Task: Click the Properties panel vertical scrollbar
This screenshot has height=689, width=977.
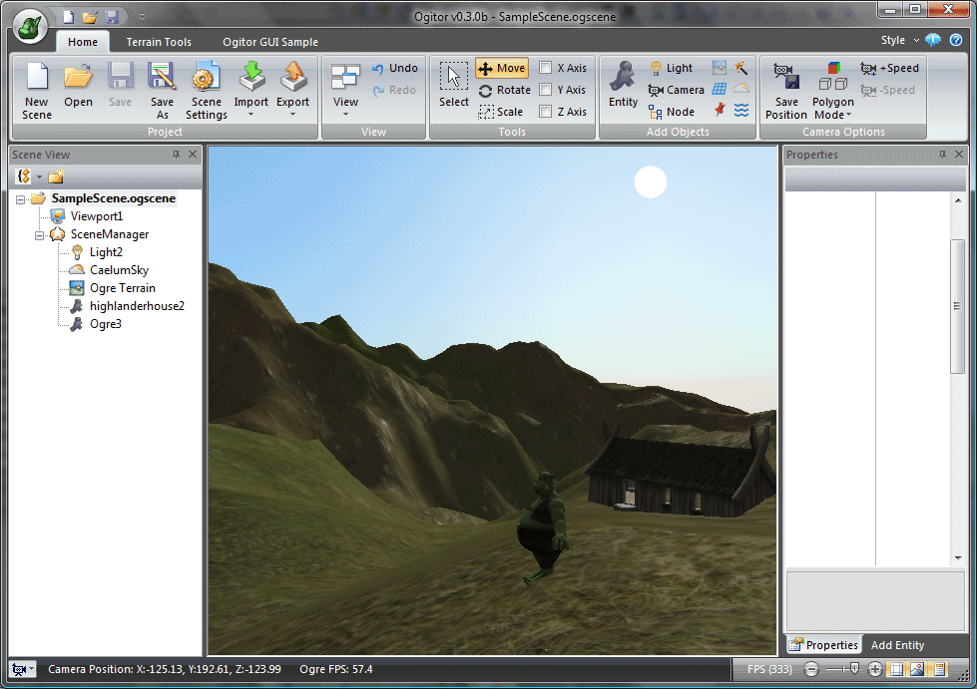Action: coord(958,306)
